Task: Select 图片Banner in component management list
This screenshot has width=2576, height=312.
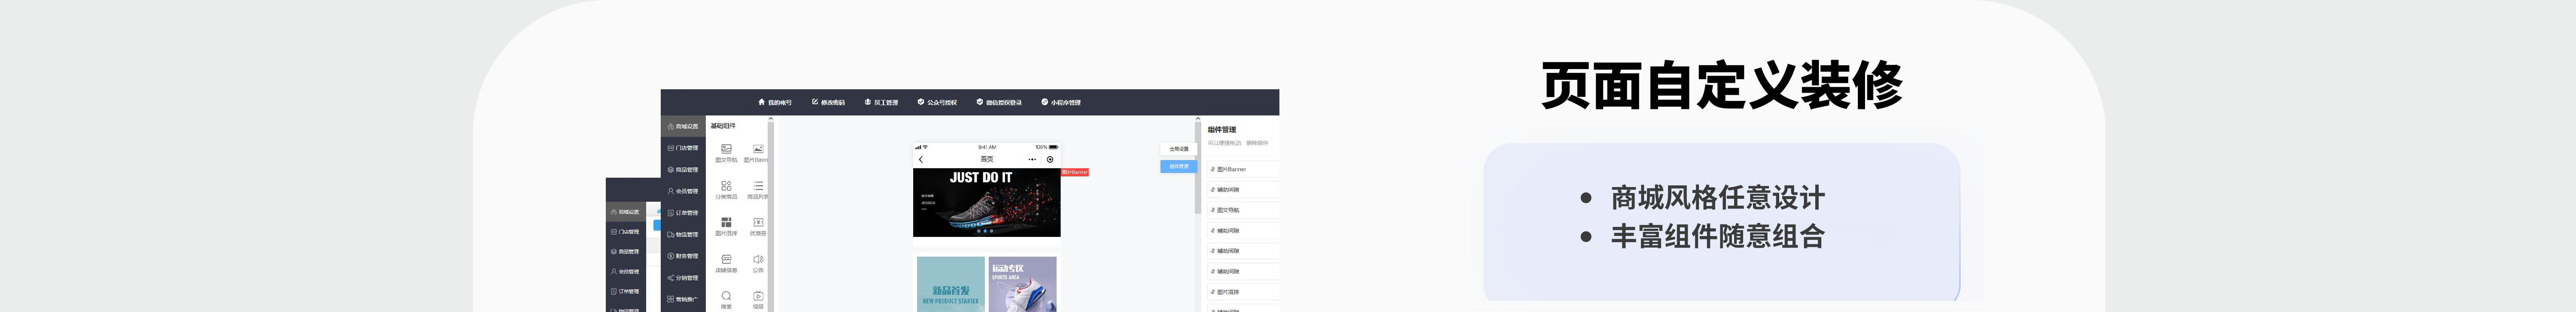Action: click(1232, 170)
